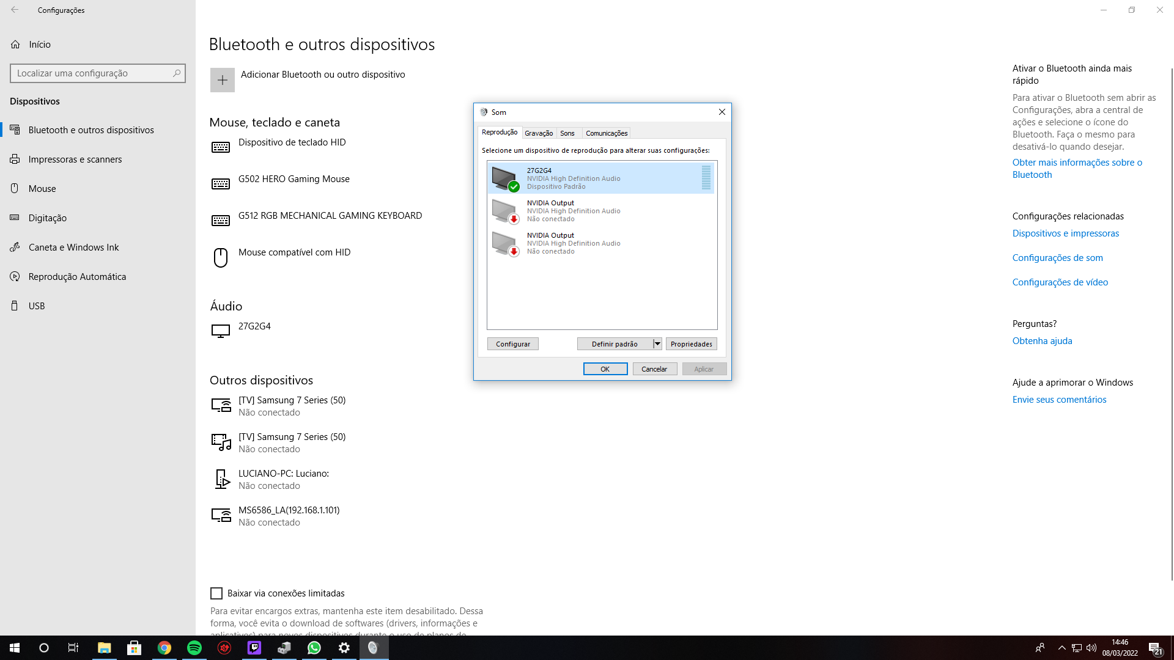Open USB settings in sidebar
Viewport: 1174px width, 660px height.
coord(98,306)
